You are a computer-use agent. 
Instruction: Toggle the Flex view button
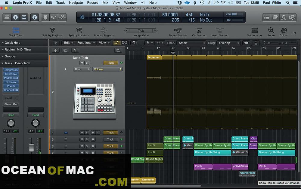pos(124,43)
